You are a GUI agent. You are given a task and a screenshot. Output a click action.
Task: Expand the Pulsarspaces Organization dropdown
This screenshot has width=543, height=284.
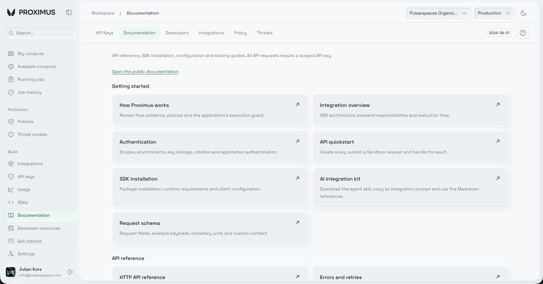click(x=438, y=13)
